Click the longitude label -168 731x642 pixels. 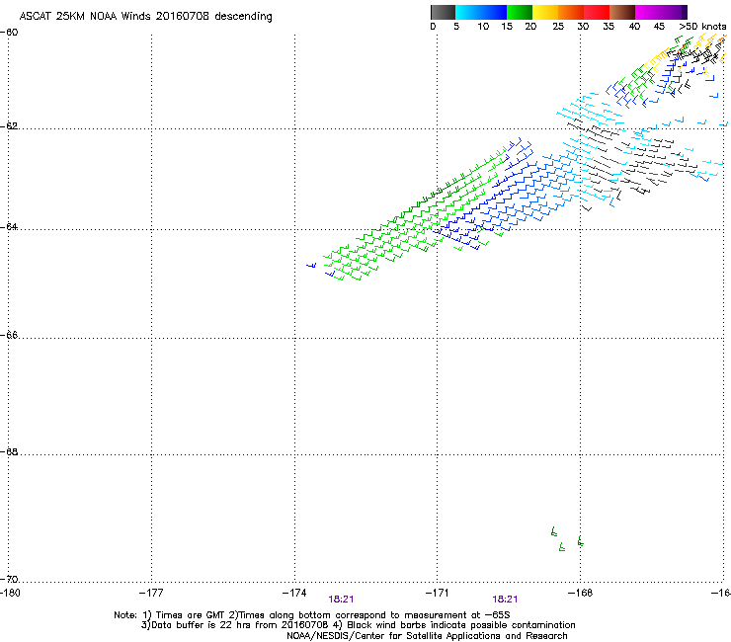point(581,593)
